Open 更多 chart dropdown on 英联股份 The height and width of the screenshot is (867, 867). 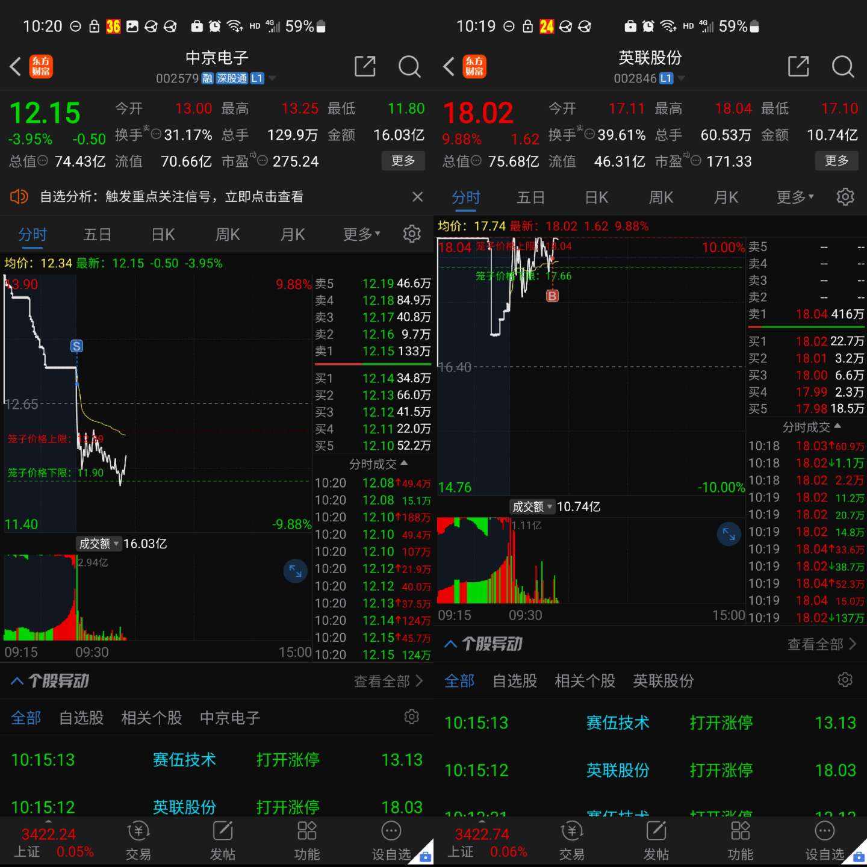pos(795,197)
